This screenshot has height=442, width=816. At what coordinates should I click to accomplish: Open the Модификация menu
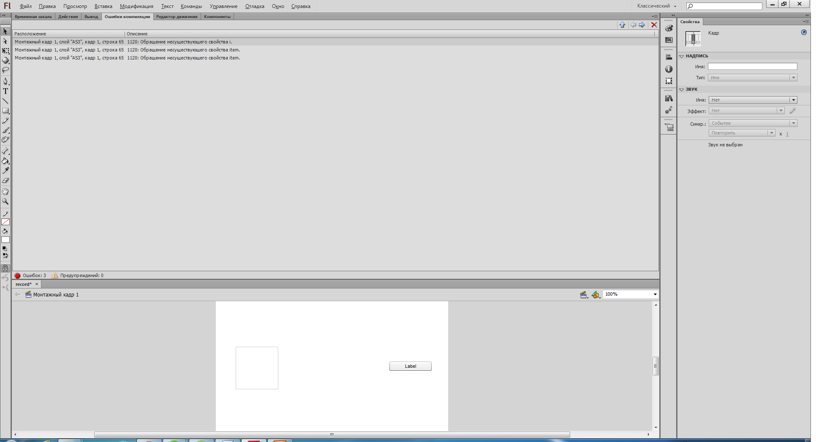pyautogui.click(x=136, y=6)
